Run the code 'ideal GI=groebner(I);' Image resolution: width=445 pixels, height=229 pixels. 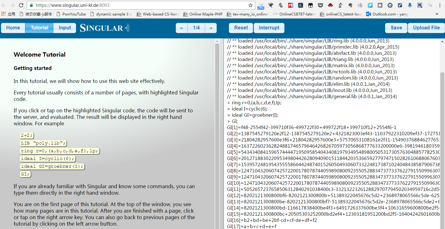52,166
